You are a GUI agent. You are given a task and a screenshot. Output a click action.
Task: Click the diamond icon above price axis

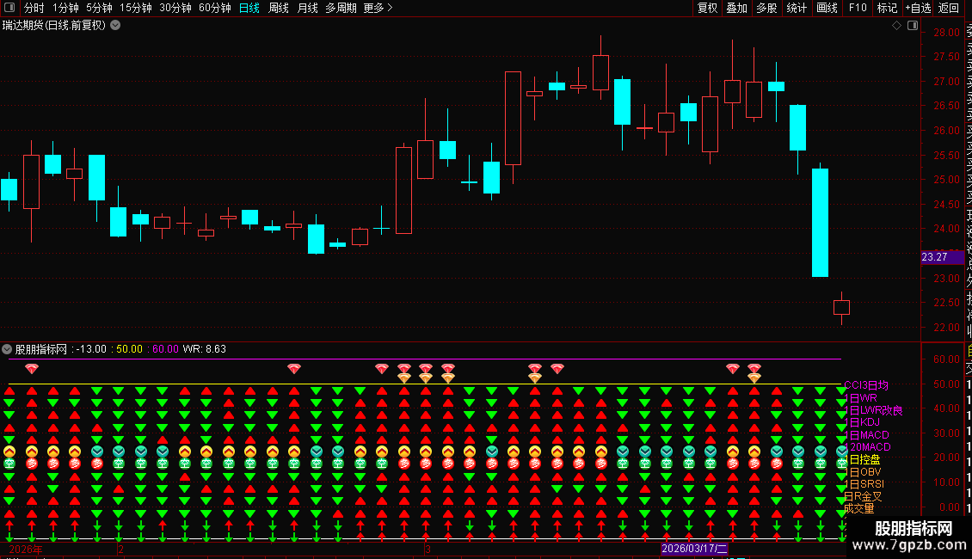pyautogui.click(x=896, y=26)
